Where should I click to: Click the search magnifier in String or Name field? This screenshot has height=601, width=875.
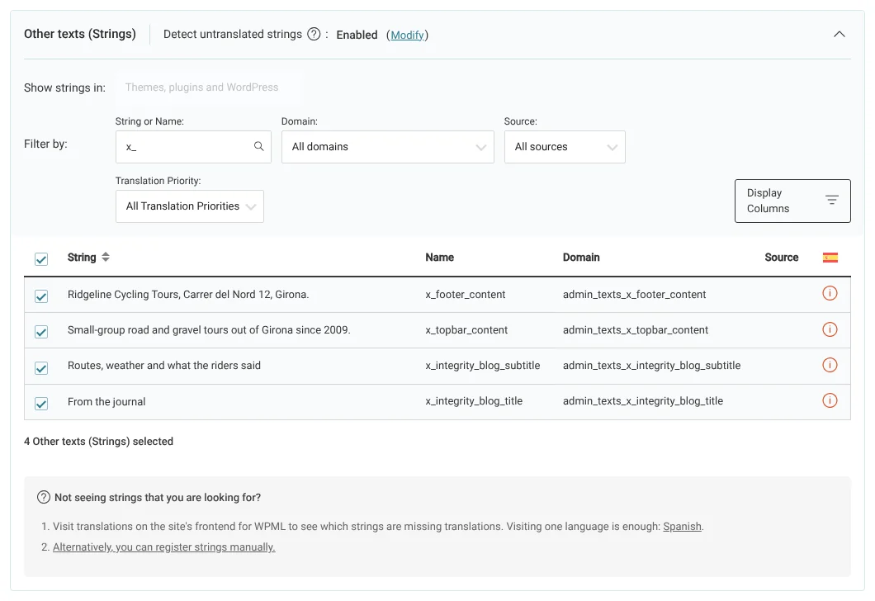click(259, 146)
